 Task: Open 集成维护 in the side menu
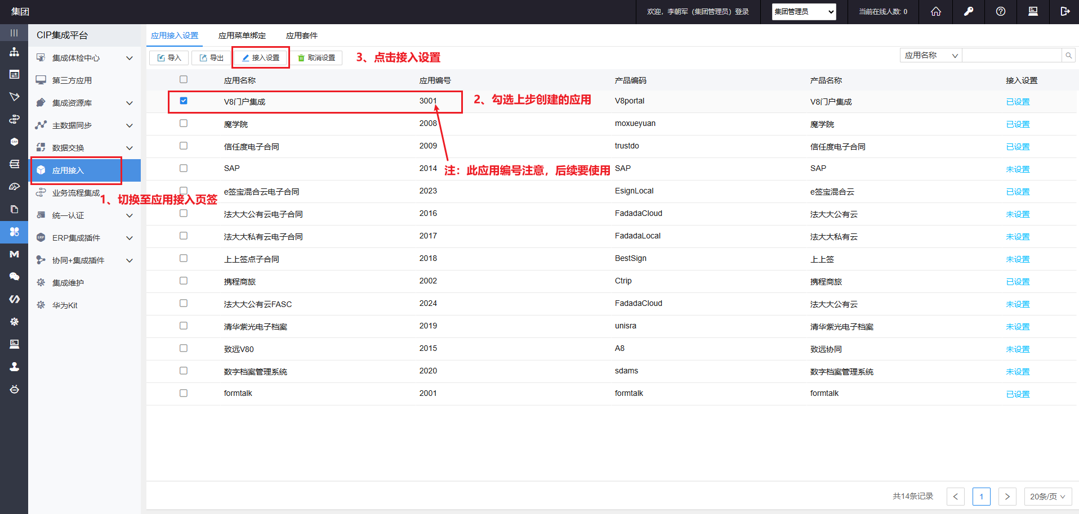click(84, 283)
